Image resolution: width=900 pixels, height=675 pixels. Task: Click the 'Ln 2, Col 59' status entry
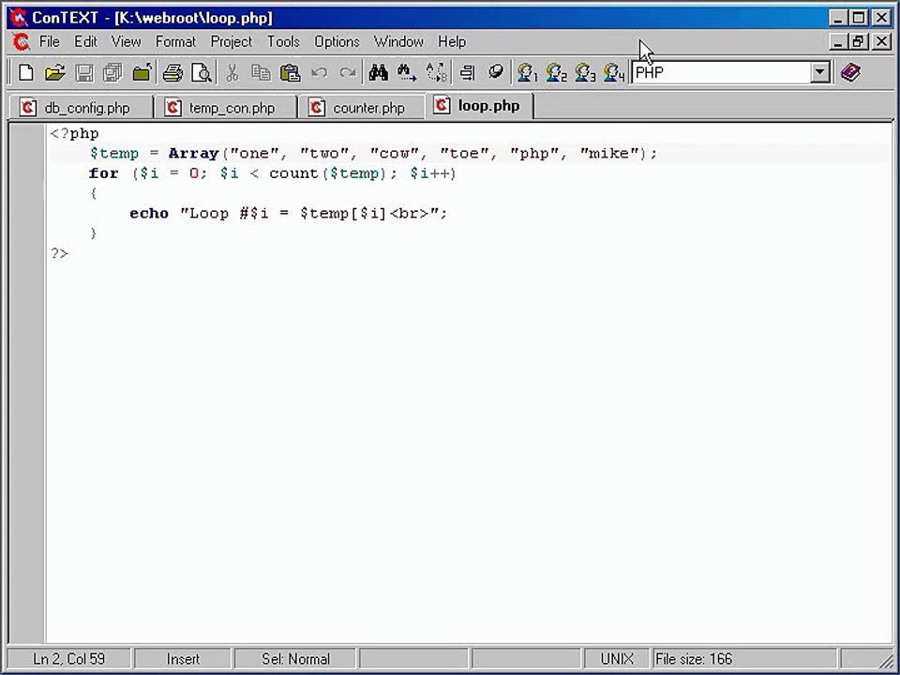68,658
